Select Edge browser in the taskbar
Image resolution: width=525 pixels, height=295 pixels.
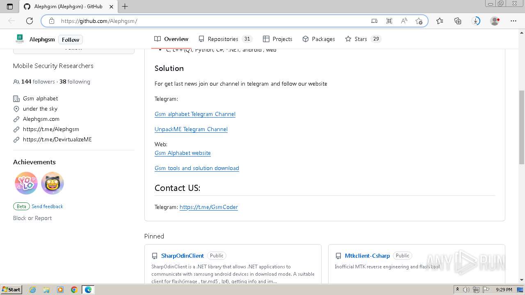(x=88, y=290)
